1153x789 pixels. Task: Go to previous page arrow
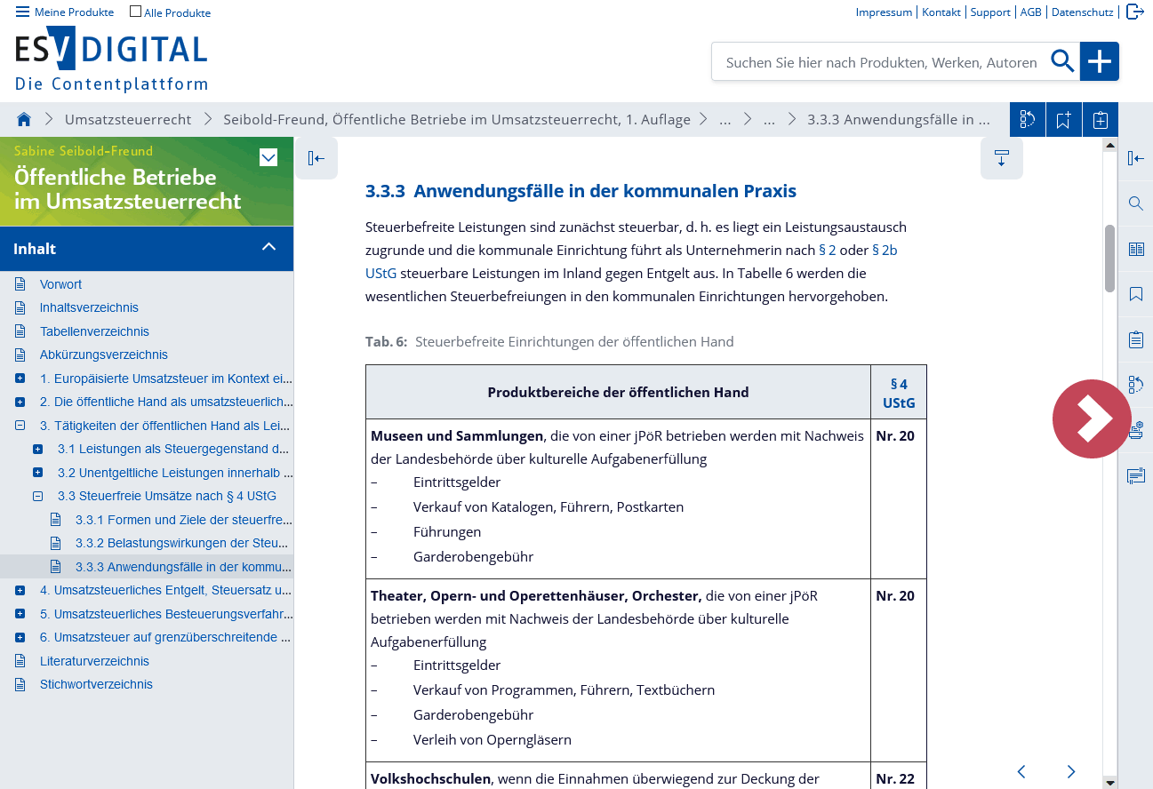(x=1021, y=771)
